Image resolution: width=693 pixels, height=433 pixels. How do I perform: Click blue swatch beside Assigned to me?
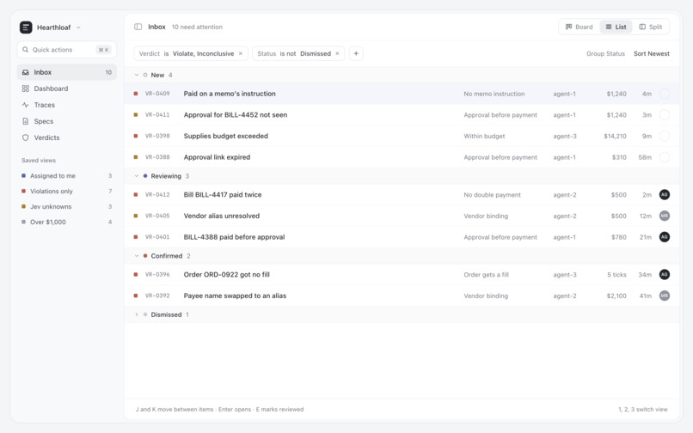(23, 175)
